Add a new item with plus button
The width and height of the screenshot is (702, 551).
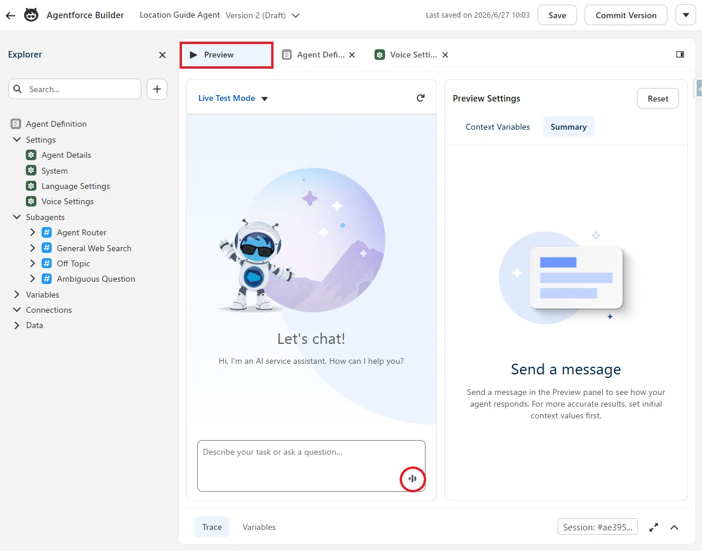click(x=157, y=89)
